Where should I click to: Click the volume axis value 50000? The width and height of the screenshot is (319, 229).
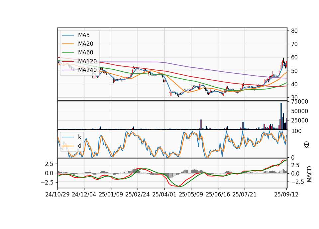(x=299, y=111)
